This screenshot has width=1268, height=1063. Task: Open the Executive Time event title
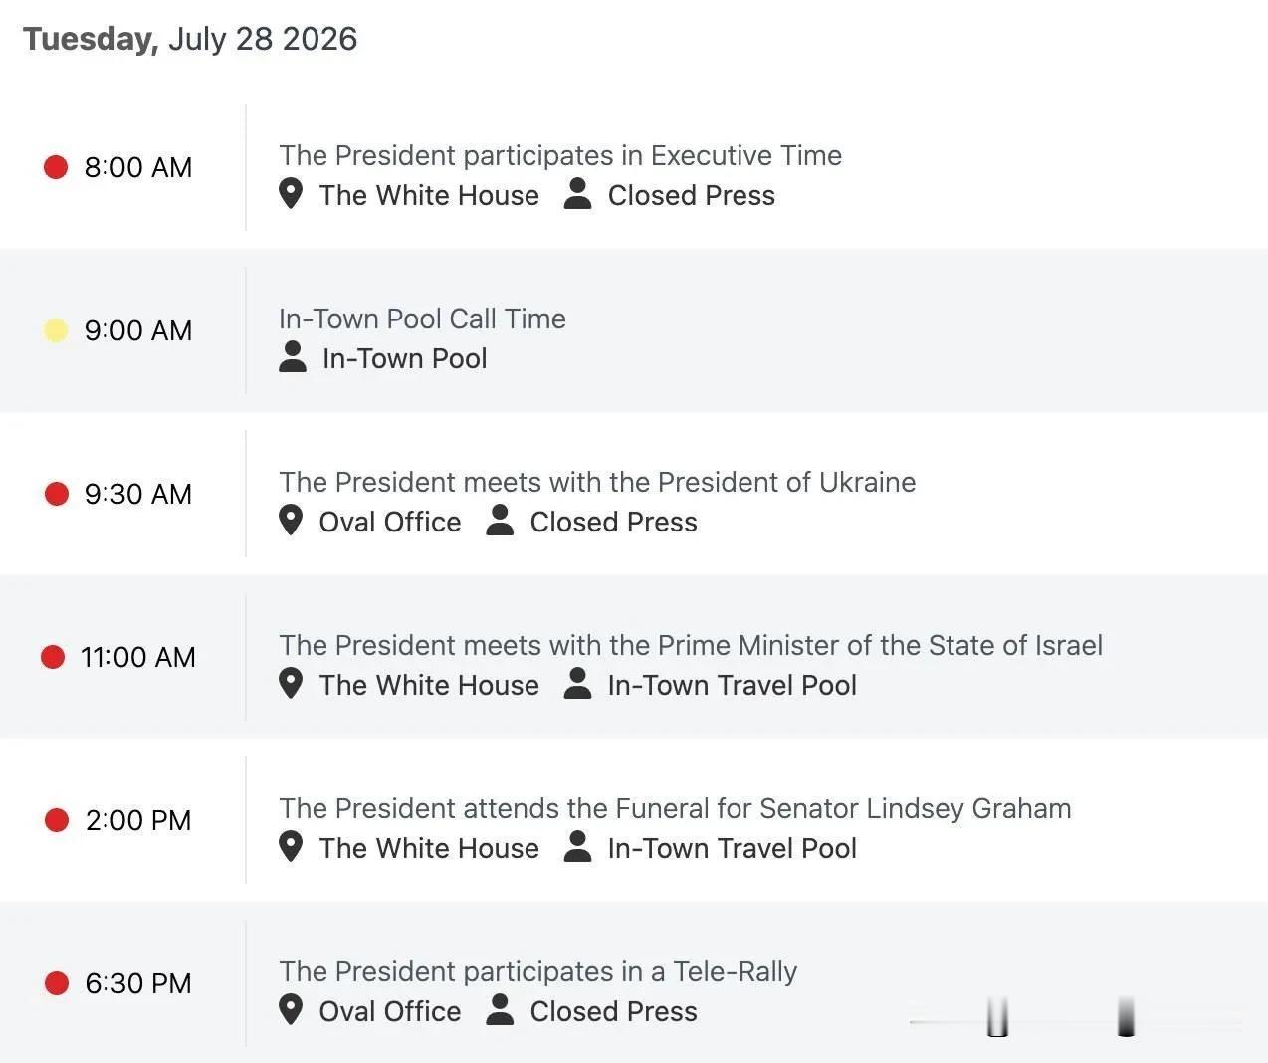(560, 155)
